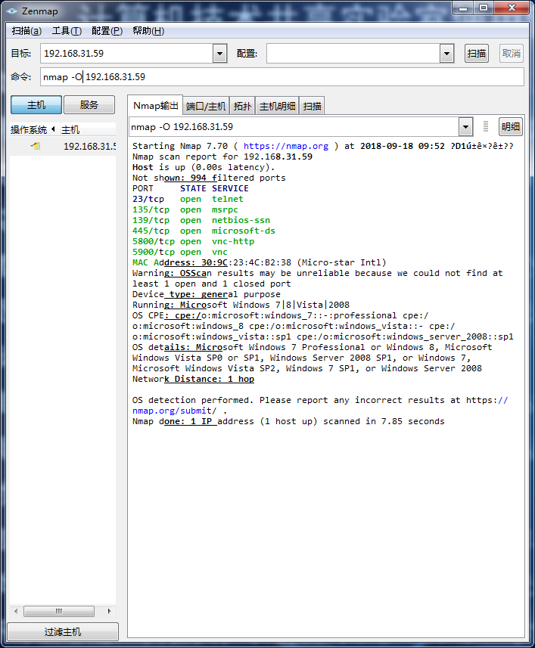Click the 'netbios-ssn' service text
Screen dimensions: 535x648
coord(241,220)
